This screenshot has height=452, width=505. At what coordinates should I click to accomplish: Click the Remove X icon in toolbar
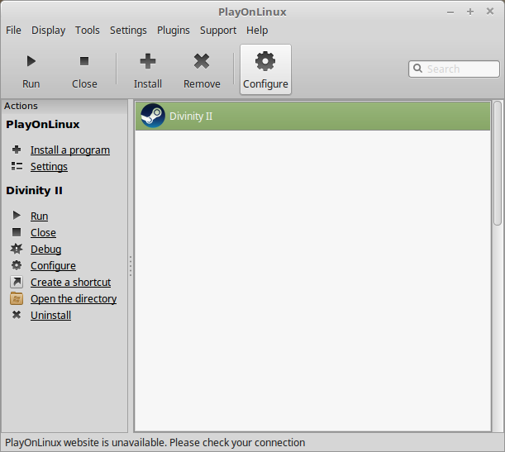pyautogui.click(x=202, y=61)
